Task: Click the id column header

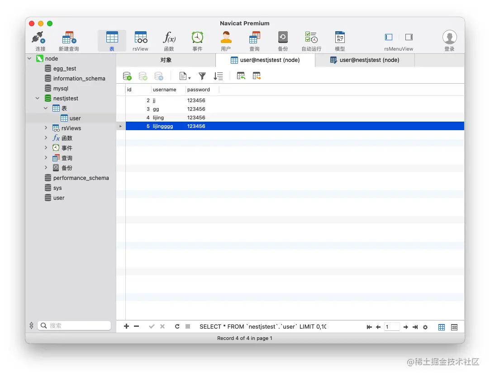Action: click(138, 90)
